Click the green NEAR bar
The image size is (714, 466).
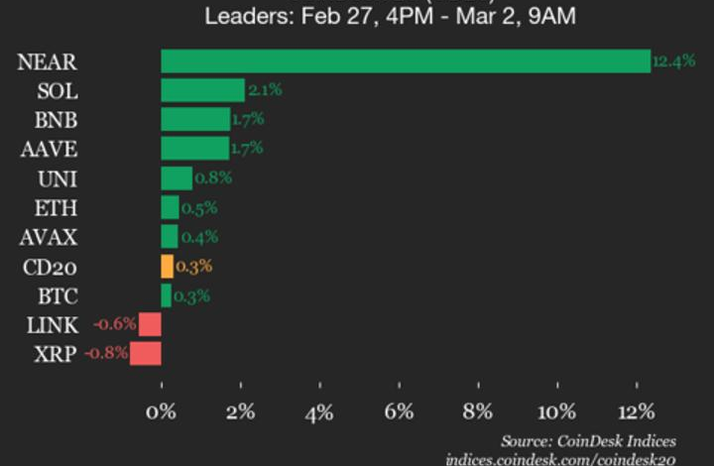point(405,61)
